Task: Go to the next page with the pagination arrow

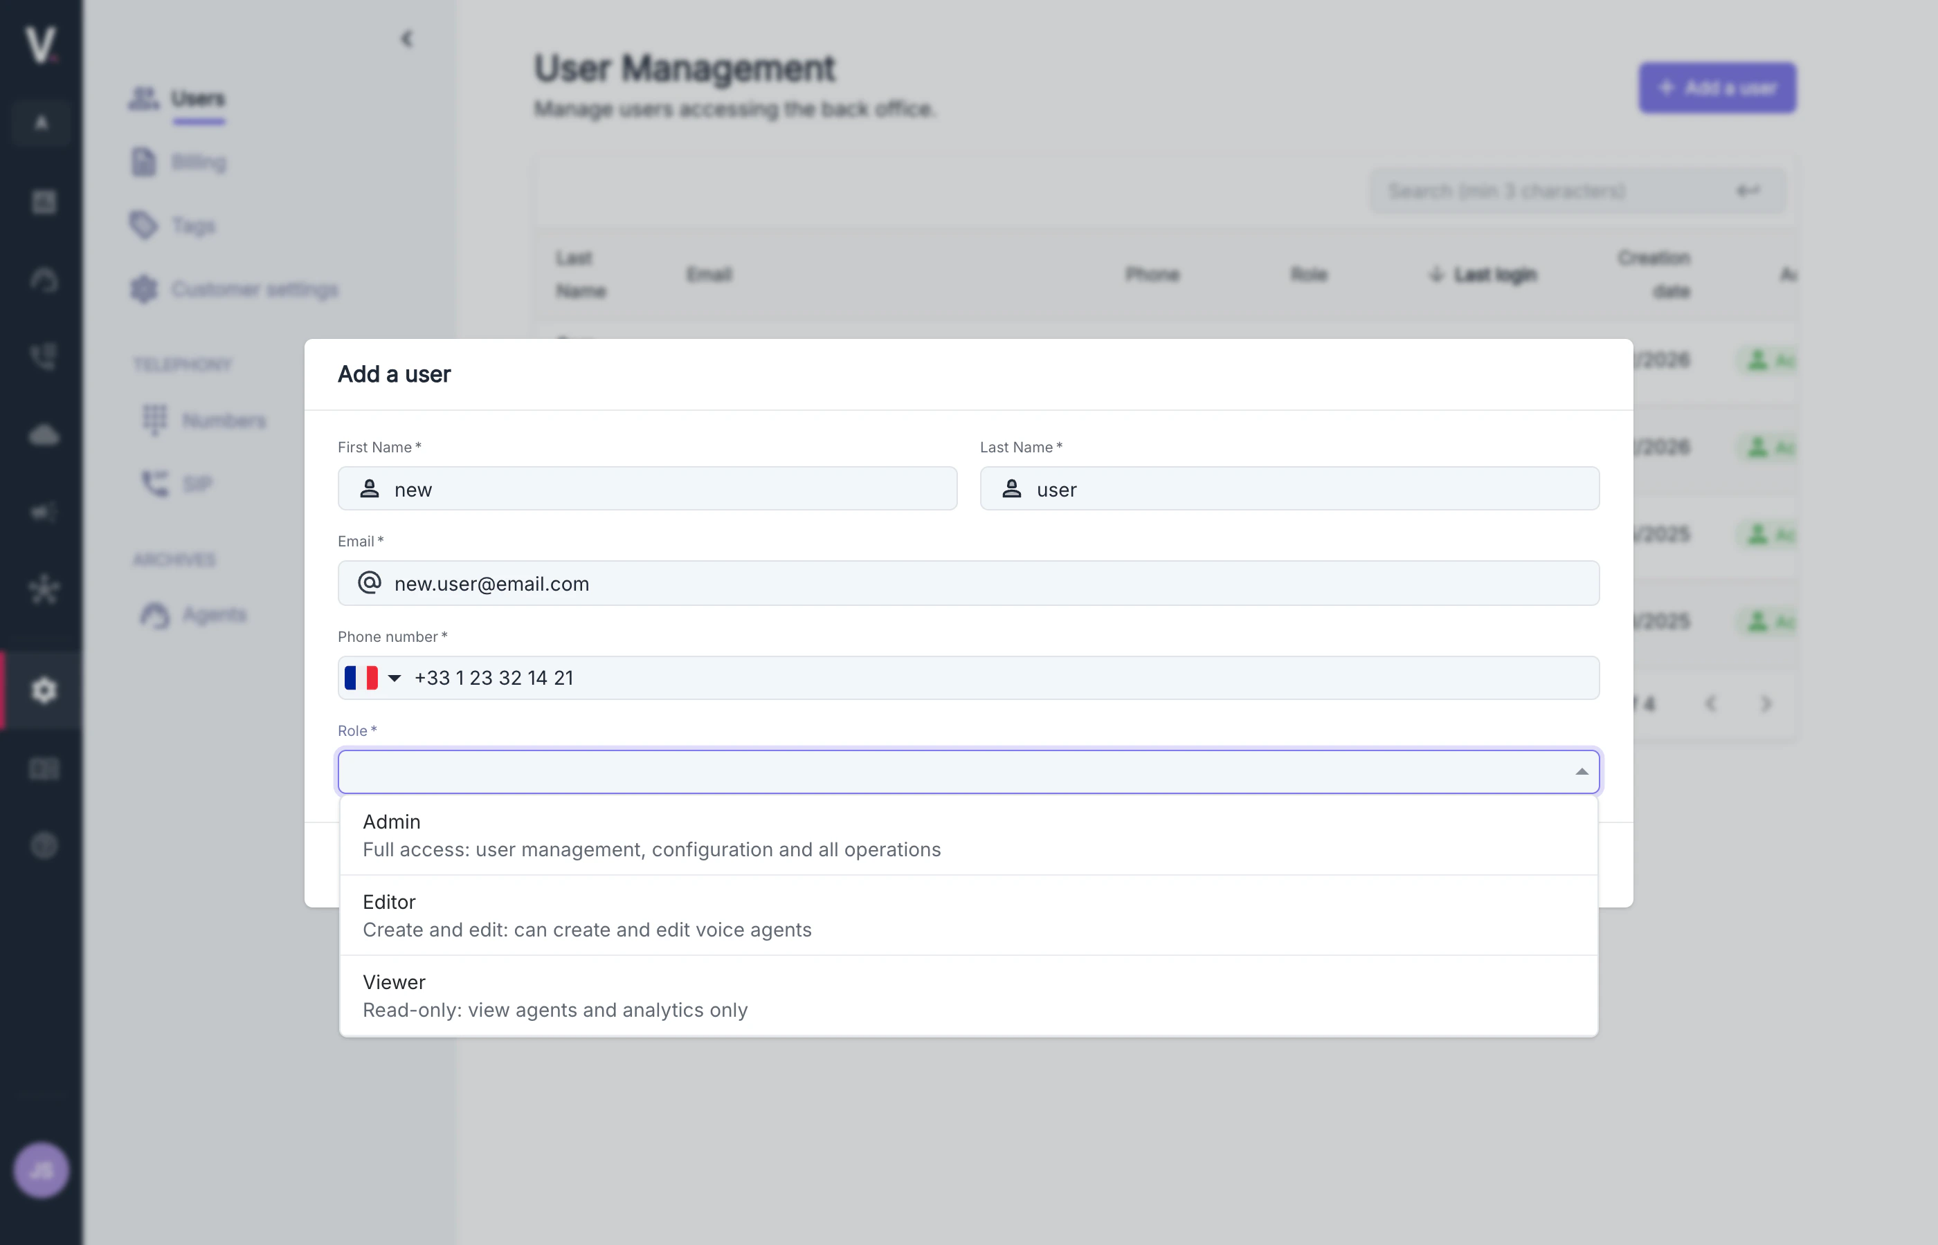Action: (x=1765, y=704)
